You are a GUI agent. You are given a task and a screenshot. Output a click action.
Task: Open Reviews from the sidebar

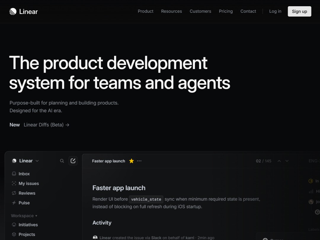click(x=27, y=193)
